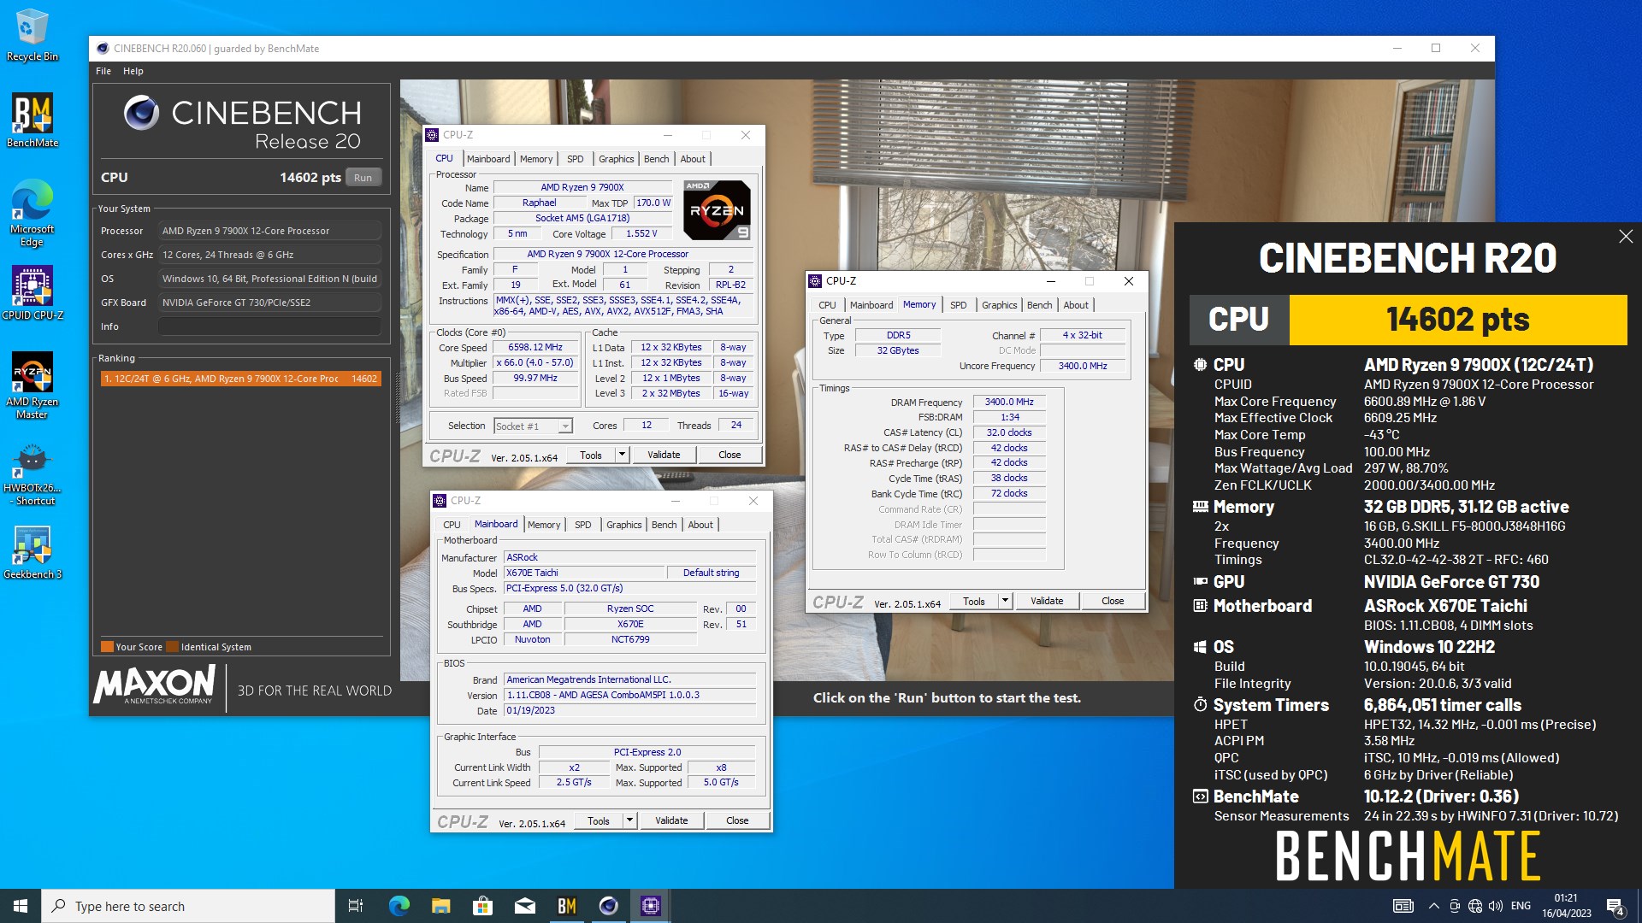Click the Ryzen 9 logo in CPU-Z
Screen dimensions: 1642x923
717,209
